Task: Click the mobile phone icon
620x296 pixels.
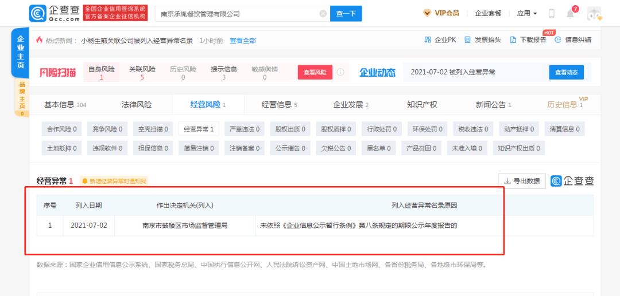Action: (x=552, y=14)
